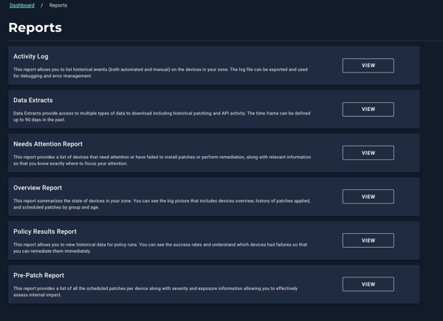View the Activity Log report

(x=368, y=66)
